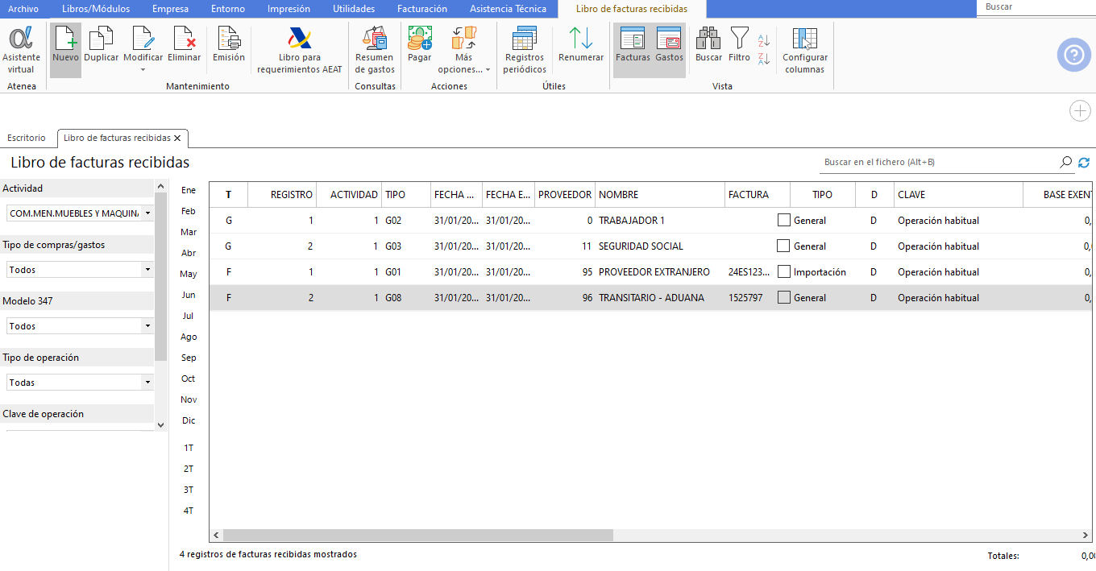
Task: Click the Renumerar arrows icon
Action: click(581, 39)
